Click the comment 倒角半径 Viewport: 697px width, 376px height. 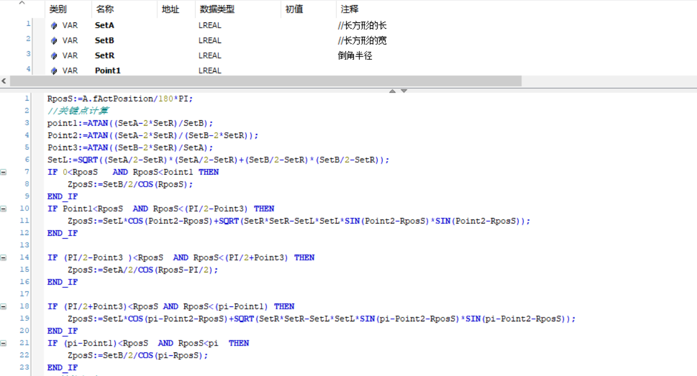[355, 56]
